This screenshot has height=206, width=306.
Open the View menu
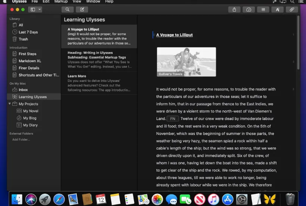point(77,1)
